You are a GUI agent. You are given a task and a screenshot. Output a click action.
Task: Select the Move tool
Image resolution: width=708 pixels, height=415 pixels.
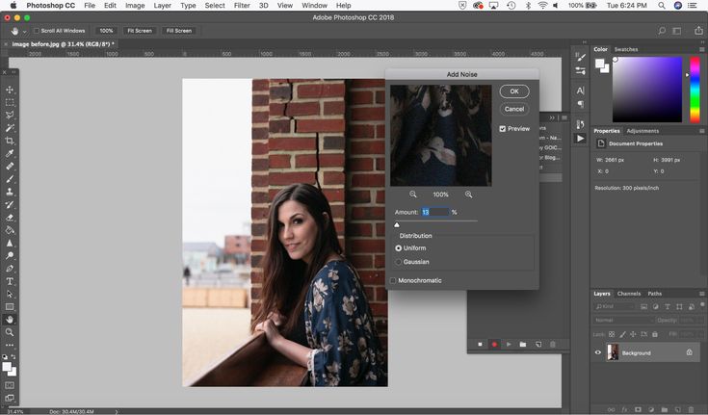(10, 90)
